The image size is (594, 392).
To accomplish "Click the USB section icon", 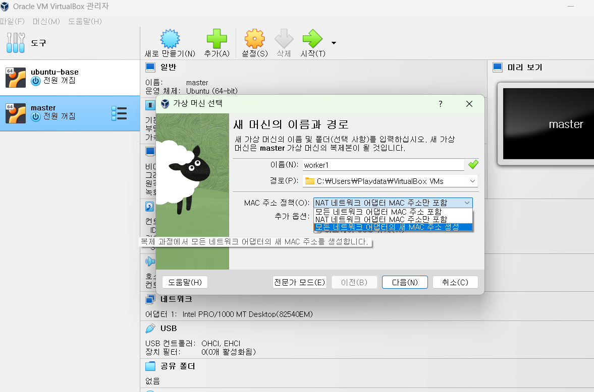I will pos(150,329).
